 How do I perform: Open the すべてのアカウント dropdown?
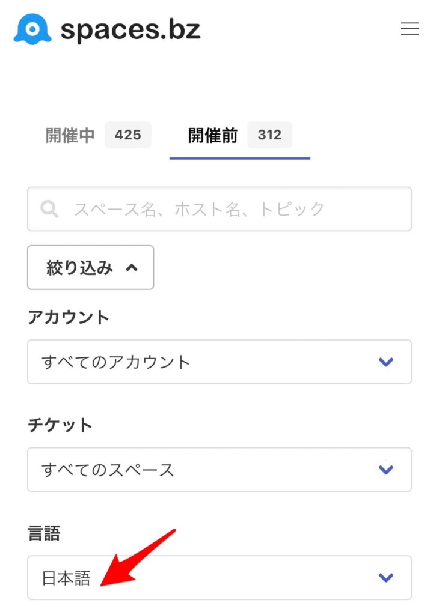219,362
